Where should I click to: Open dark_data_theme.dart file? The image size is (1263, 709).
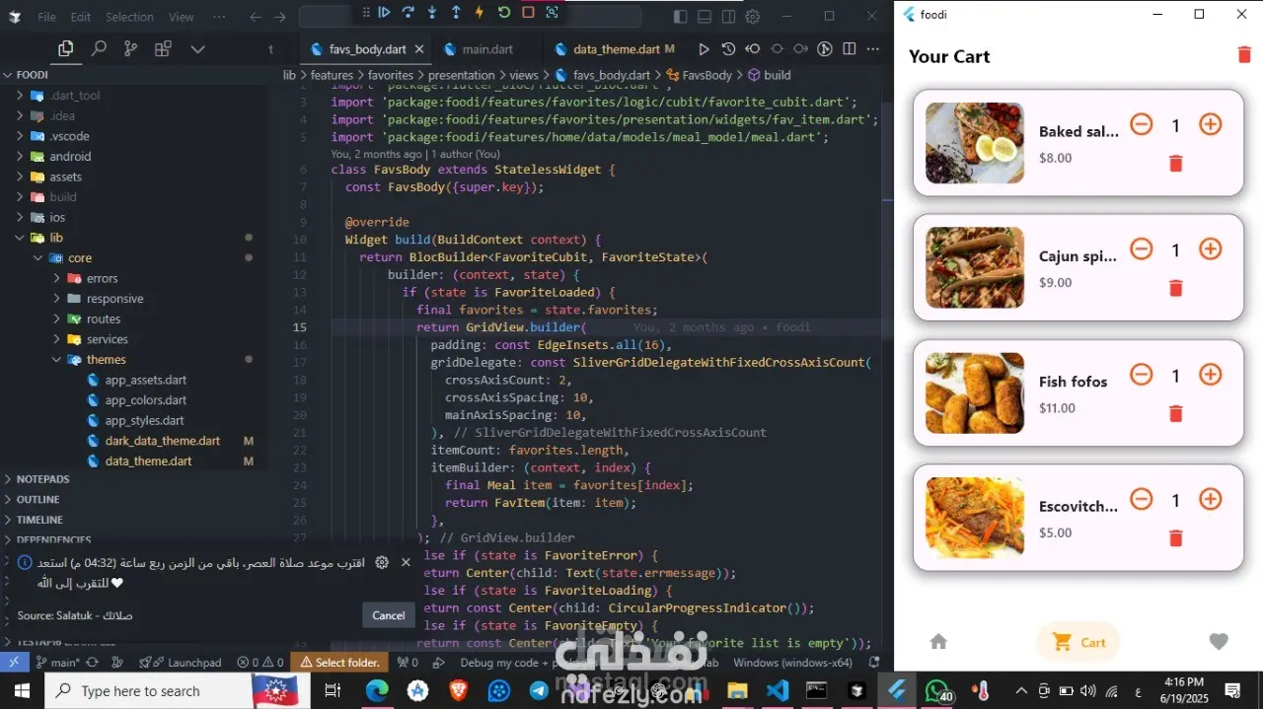162,441
